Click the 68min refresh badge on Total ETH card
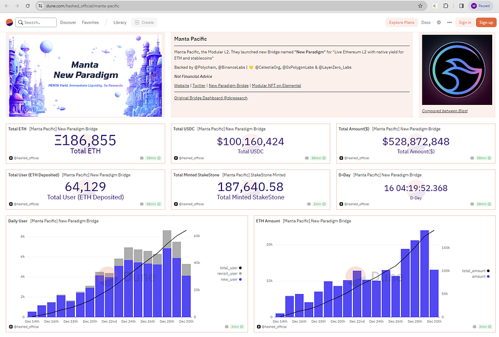 pyautogui.click(x=153, y=158)
